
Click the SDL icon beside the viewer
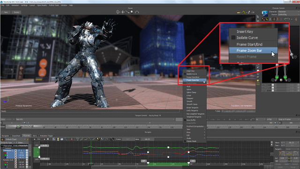click(x=258, y=21)
